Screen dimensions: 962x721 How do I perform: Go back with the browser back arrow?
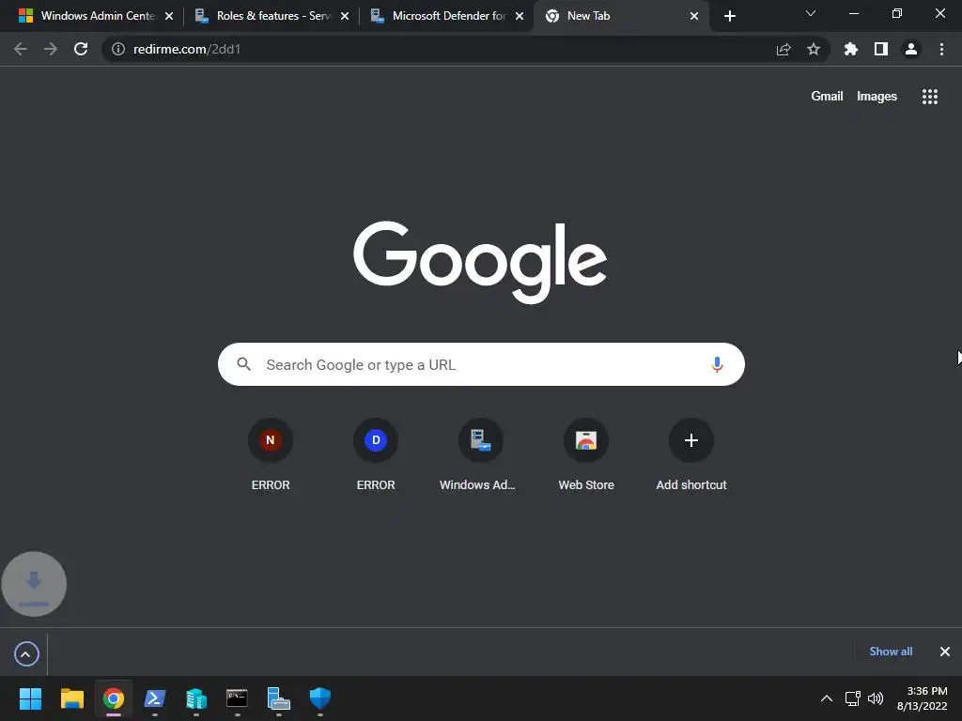point(21,49)
